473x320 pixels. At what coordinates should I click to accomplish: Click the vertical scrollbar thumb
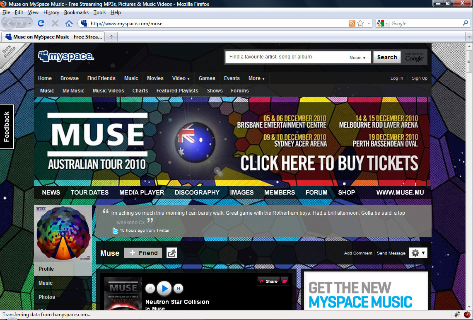coord(469,61)
